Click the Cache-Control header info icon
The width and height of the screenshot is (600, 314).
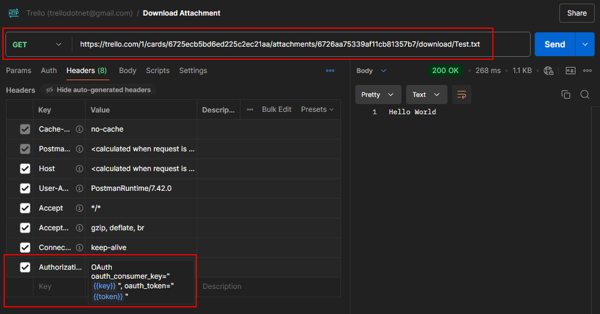[79, 129]
